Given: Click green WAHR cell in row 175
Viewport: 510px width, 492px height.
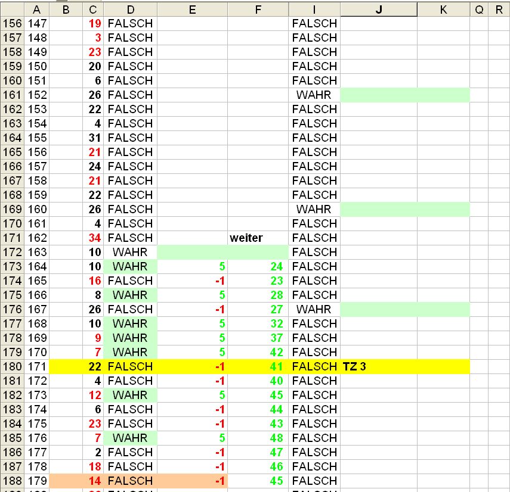Looking at the screenshot, I should [x=131, y=295].
